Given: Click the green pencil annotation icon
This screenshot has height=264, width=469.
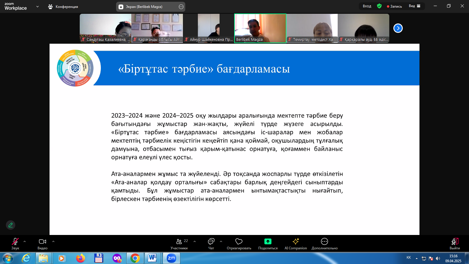Looking at the screenshot, I should pos(11,225).
